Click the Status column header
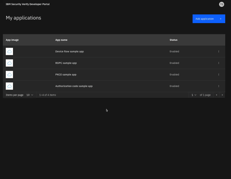This screenshot has height=179, width=231. click(173, 40)
